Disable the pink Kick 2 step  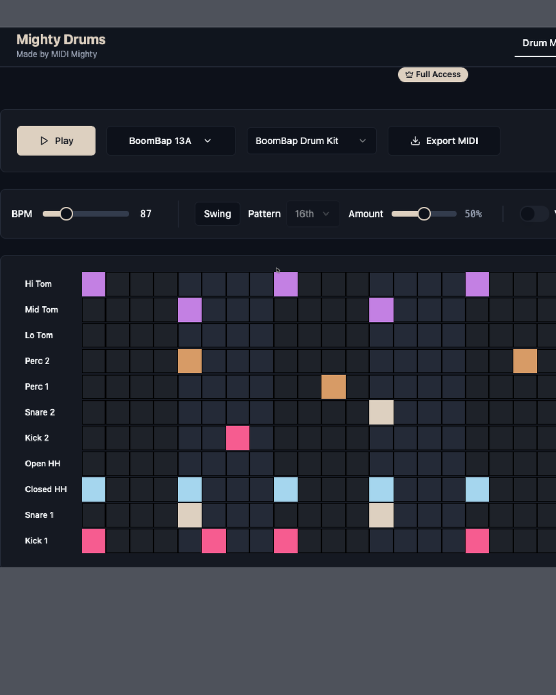coord(237,438)
